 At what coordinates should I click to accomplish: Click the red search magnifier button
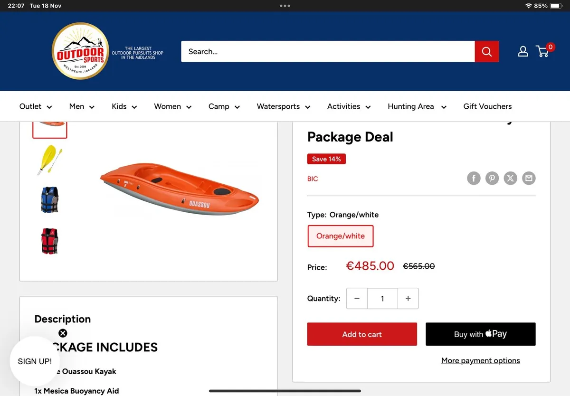(486, 51)
